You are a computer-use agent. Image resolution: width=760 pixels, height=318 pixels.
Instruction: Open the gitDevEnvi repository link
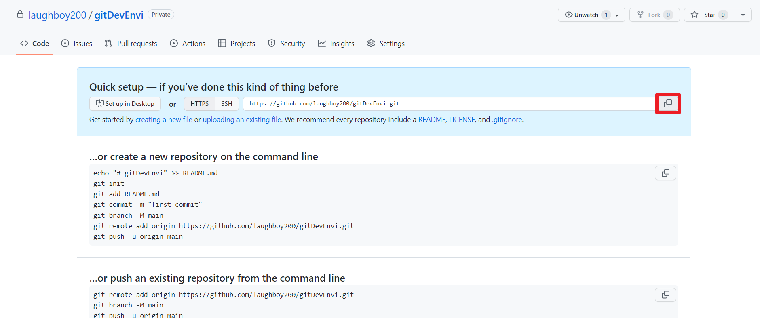[x=119, y=15]
